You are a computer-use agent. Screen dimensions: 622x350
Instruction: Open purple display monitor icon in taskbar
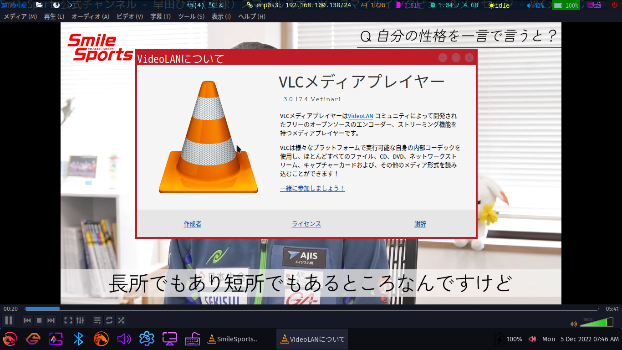tap(169, 339)
